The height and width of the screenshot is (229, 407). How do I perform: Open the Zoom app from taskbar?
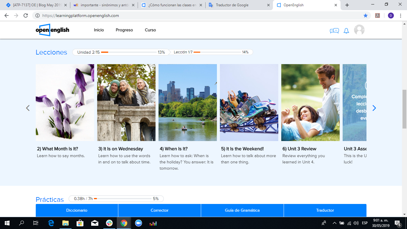click(x=138, y=223)
